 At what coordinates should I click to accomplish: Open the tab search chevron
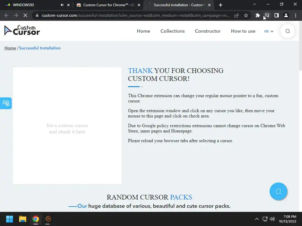tap(255, 4)
